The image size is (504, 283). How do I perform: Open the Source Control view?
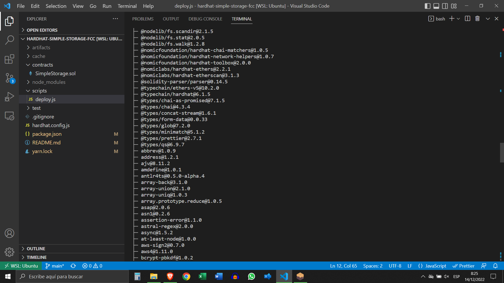pyautogui.click(x=9, y=78)
